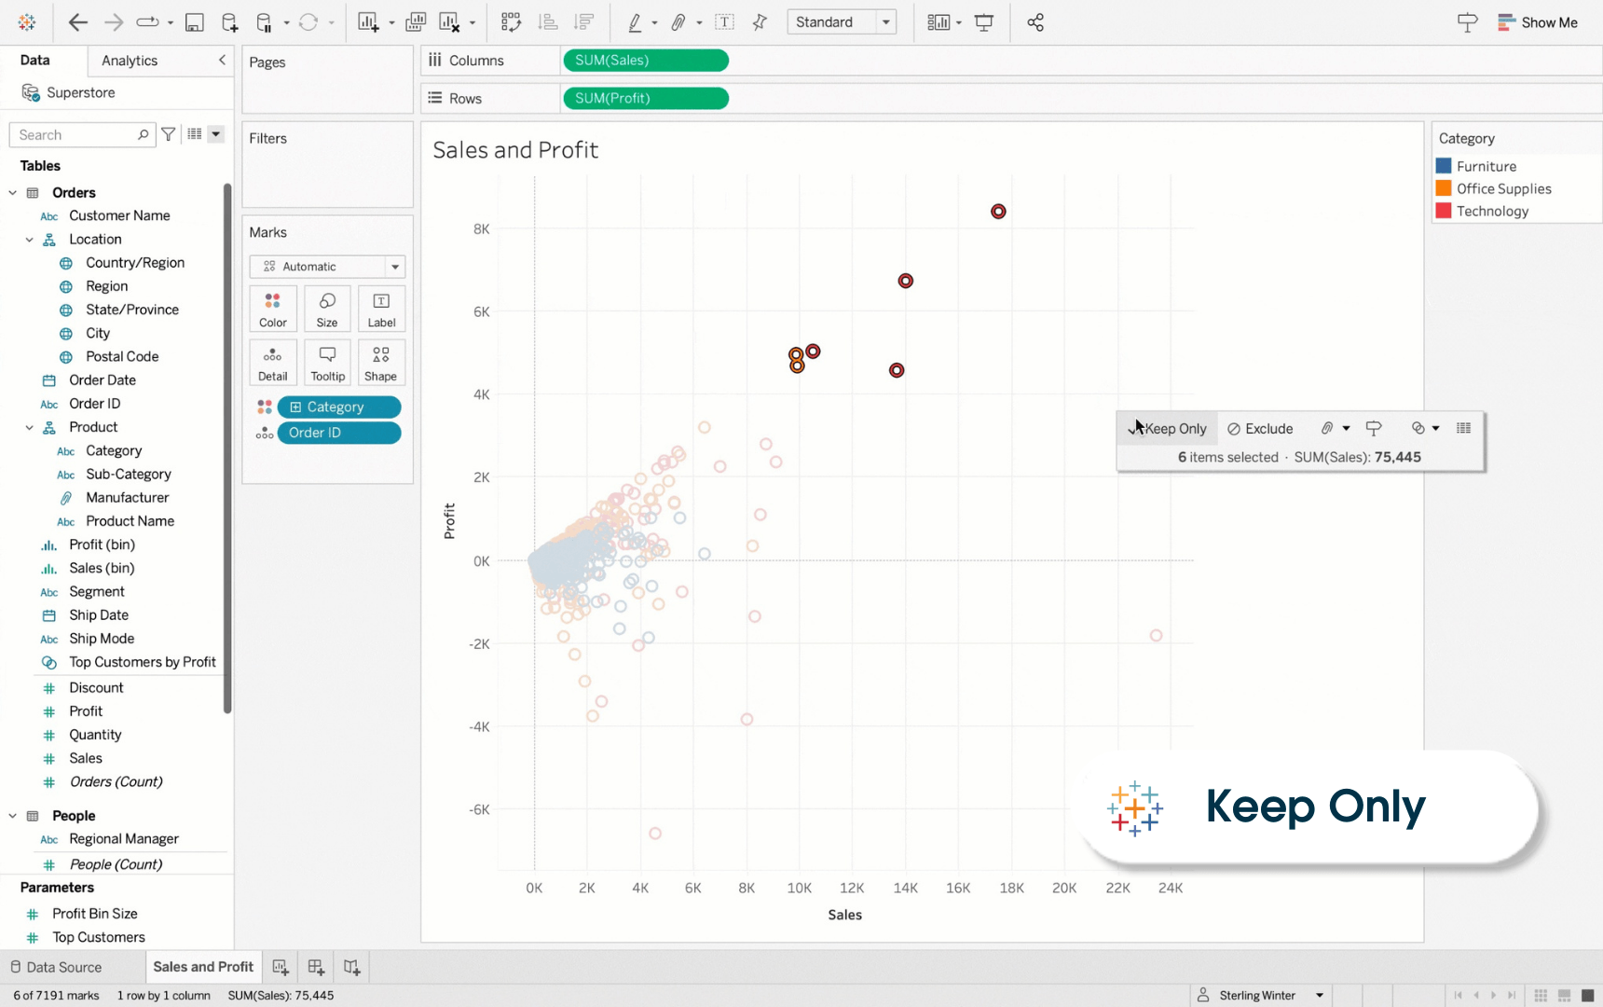Click the Share workbook icon
Screen dimensions: 1603x1007
[1034, 21]
